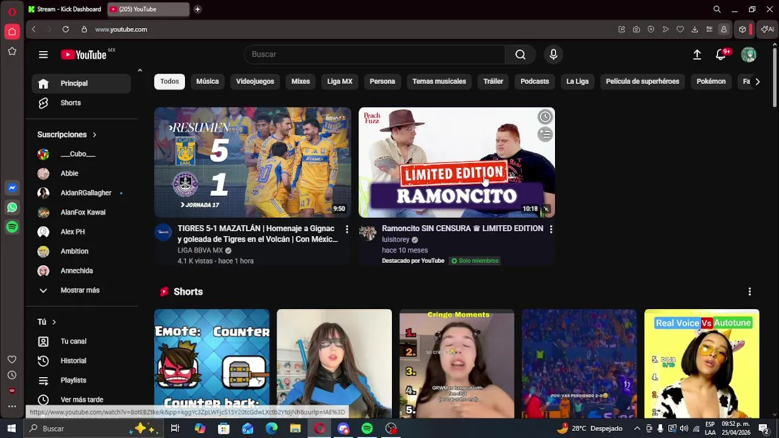Open Shorts from the sidebar
The height and width of the screenshot is (438, 779).
(81, 103)
